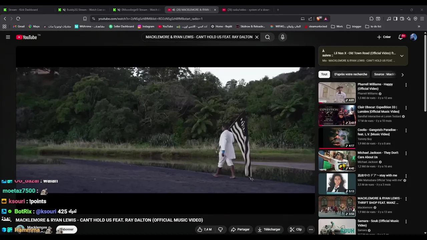Open the to do list bookmarks folder
This screenshot has height=240, width=427.
pos(373,26)
